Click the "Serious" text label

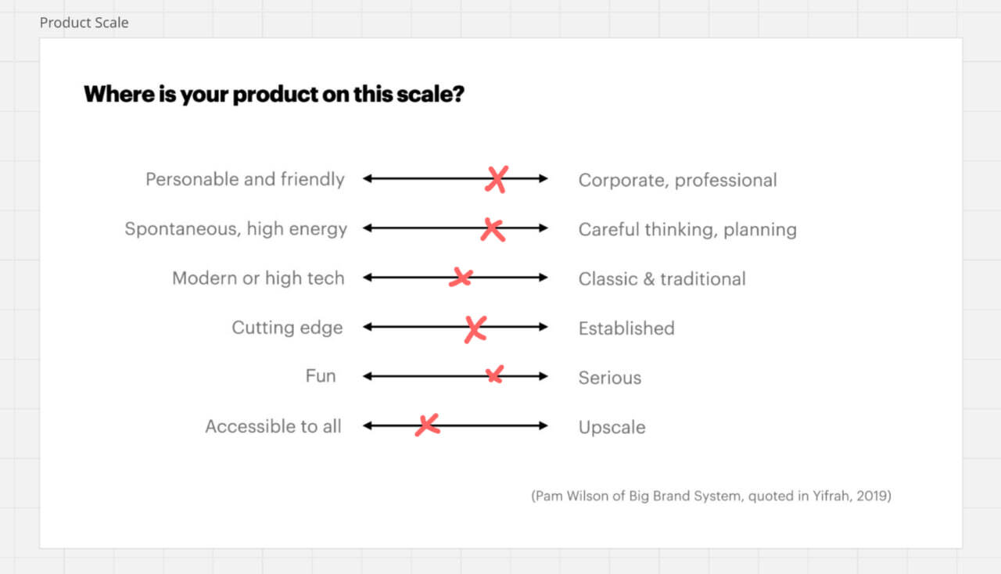(x=609, y=378)
